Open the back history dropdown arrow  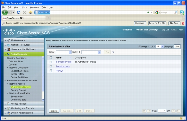[x=14, y=12]
